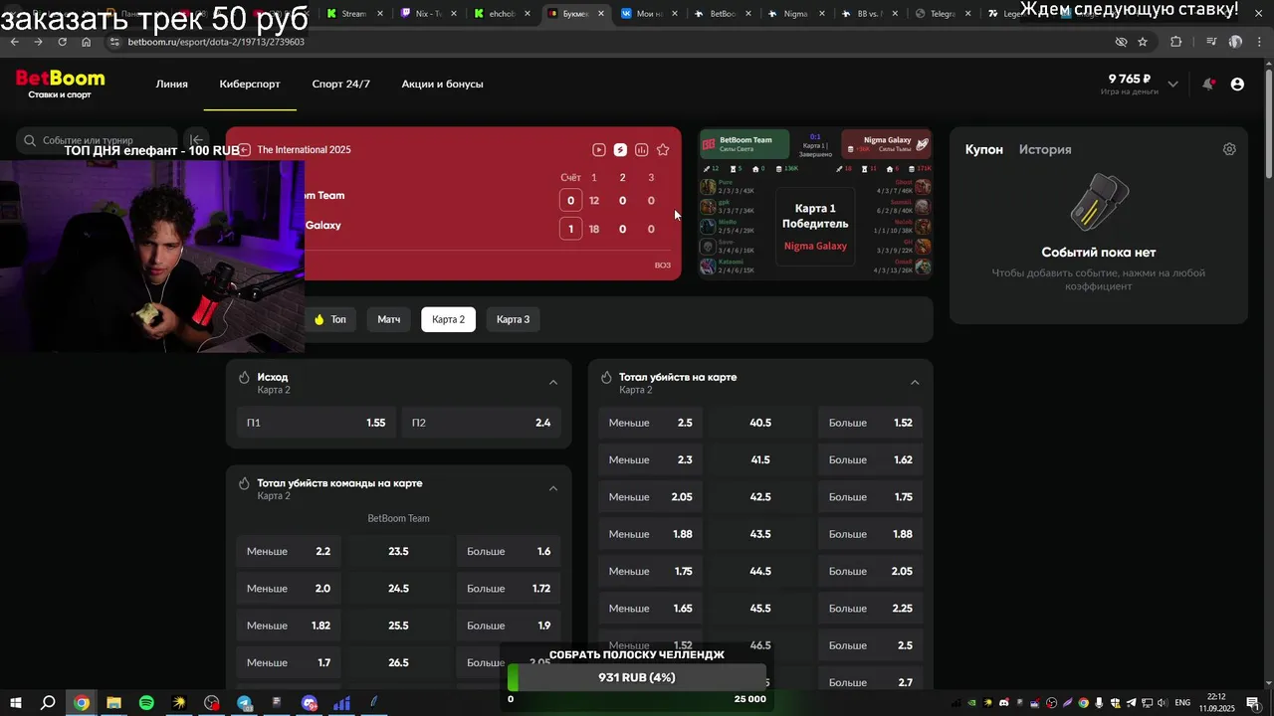
Task: Open notifications bell icon
Action: click(x=1208, y=85)
